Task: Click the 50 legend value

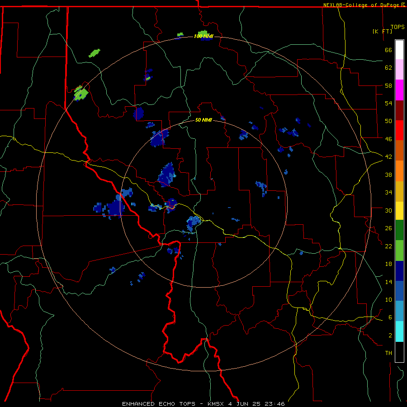Action: point(388,121)
